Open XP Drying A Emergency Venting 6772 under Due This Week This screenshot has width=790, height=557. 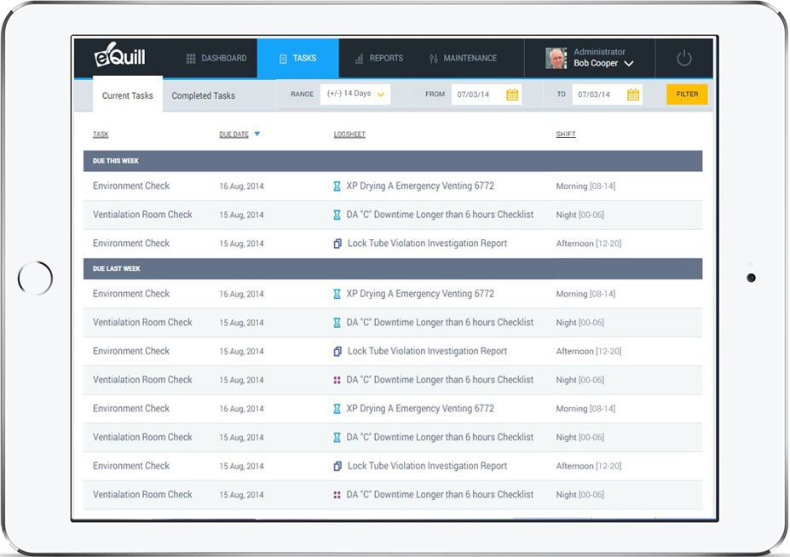(419, 186)
